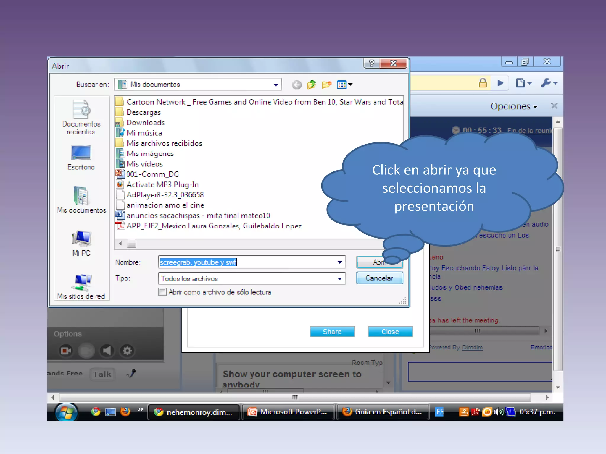606x454 pixels.
Task: Open the Opciones dropdown in browser
Action: tap(514, 106)
